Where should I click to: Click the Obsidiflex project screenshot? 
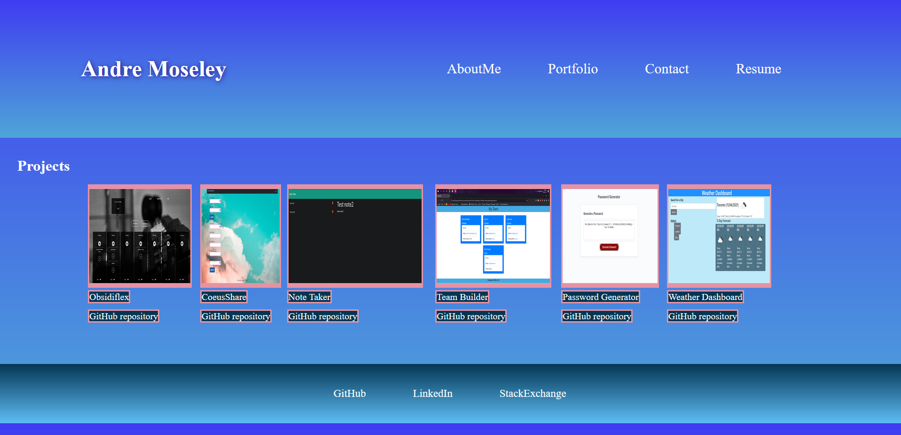[139, 236]
